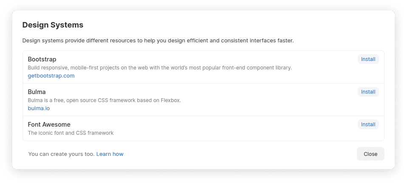The height and width of the screenshot is (183, 407).
Task: Click the word 'Flexbox' in Bulma's description
Action: tap(170, 100)
